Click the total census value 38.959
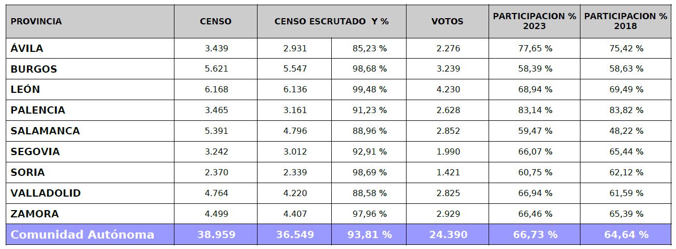Screen dimensions: 676x249 (216, 234)
